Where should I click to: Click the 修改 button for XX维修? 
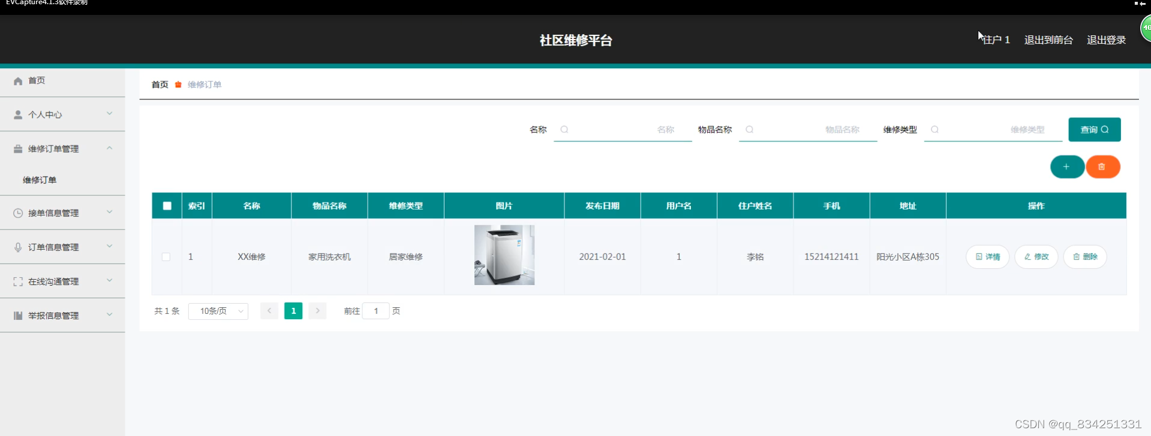(x=1036, y=257)
